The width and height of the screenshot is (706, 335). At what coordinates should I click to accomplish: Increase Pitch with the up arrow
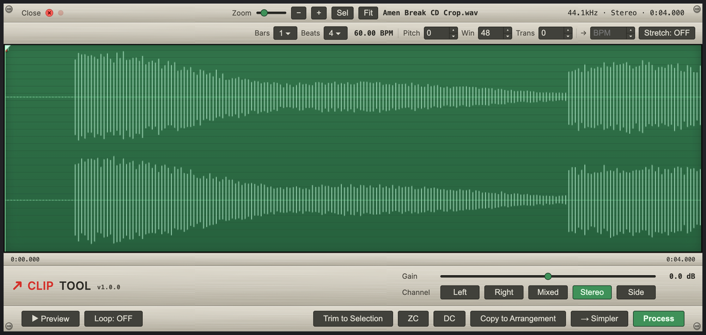click(454, 30)
